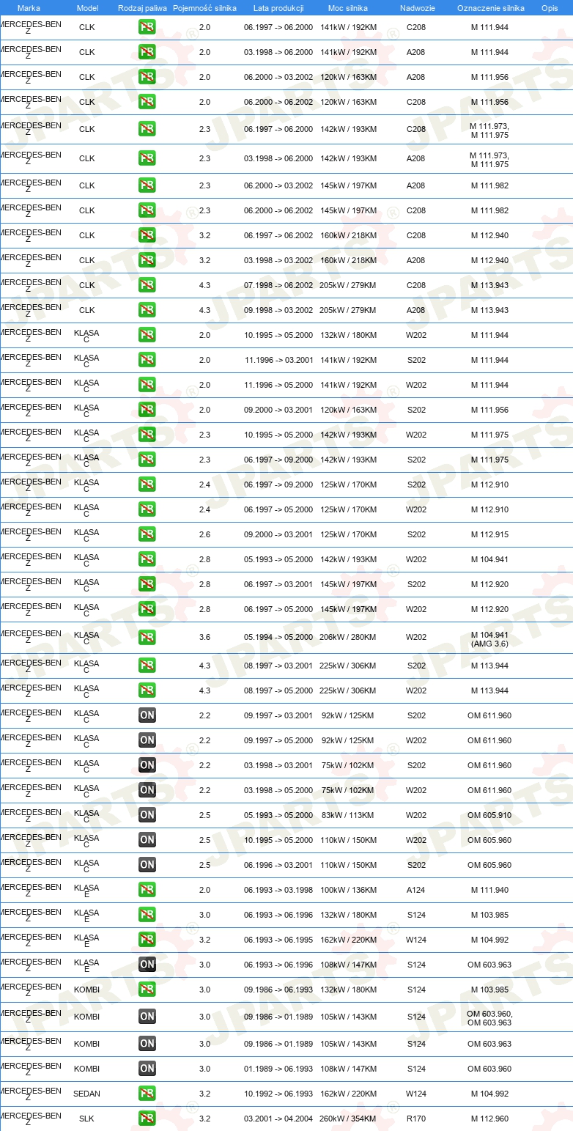Click petrol icon for KLASA C 2.6 row
Viewport: 573px width, 1131px height.
[x=147, y=534]
